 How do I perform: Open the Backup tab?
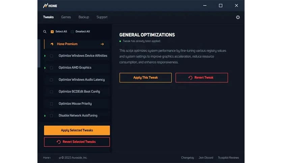coord(84,17)
